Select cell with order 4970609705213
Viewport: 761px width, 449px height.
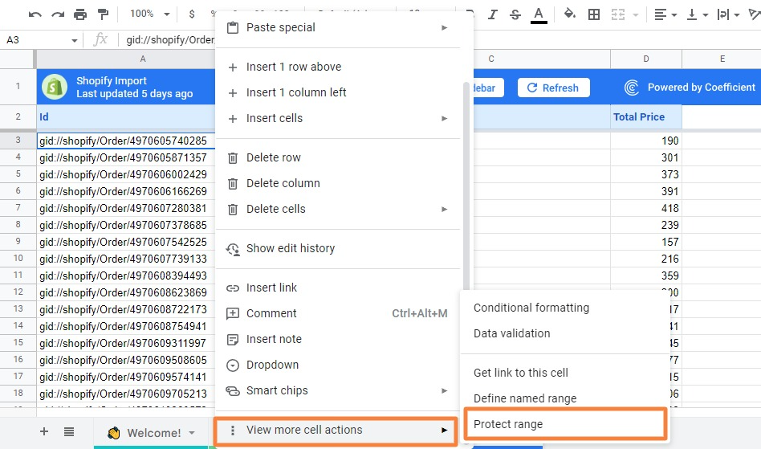click(x=126, y=394)
